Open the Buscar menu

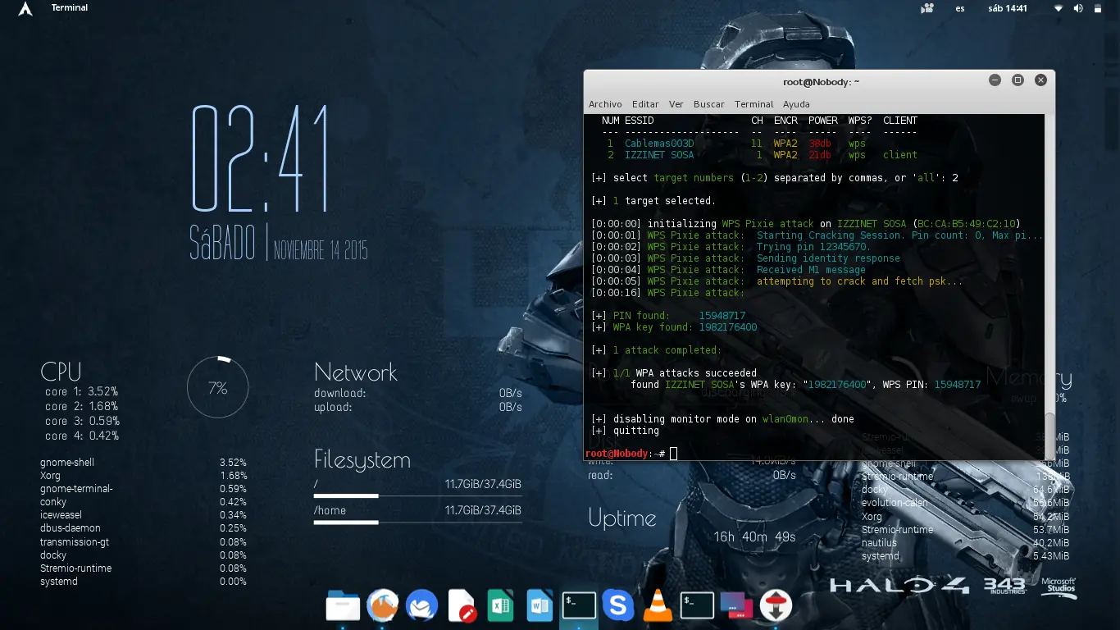coord(709,104)
